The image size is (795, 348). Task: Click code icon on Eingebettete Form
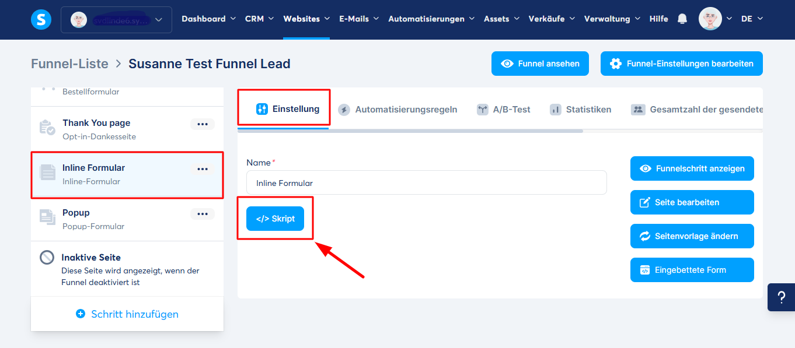(x=645, y=270)
